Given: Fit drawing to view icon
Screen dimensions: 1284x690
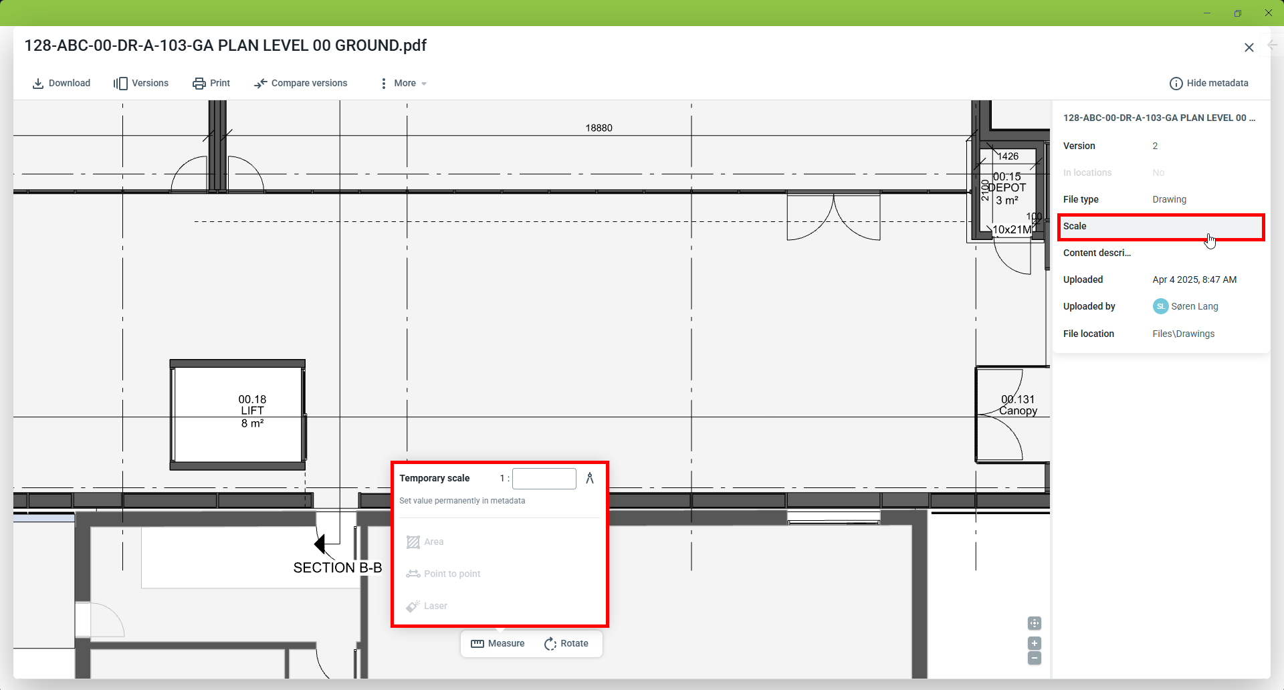Looking at the screenshot, I should (1035, 623).
